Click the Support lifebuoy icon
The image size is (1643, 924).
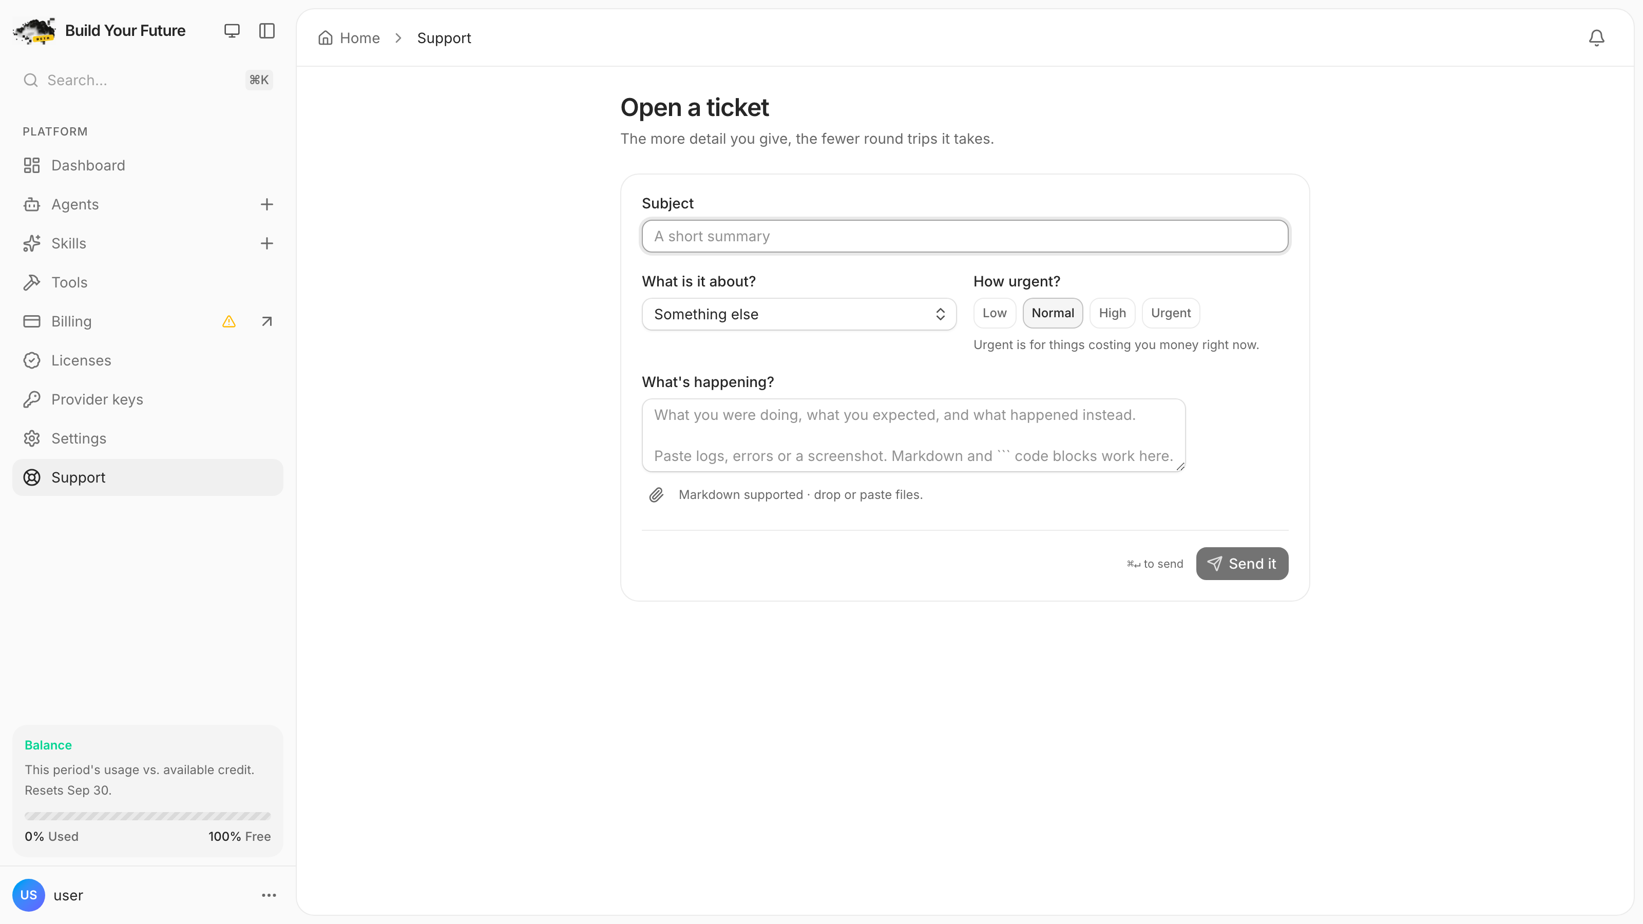[x=31, y=477]
